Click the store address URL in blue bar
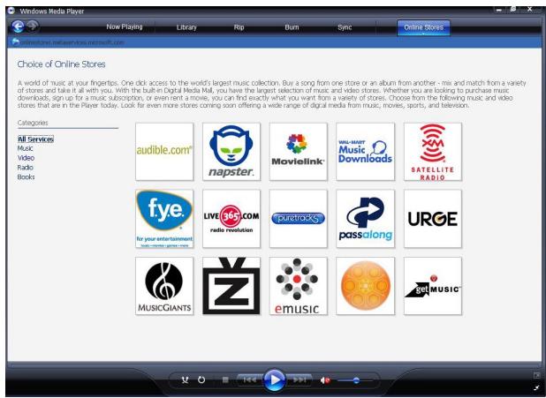 (72, 42)
